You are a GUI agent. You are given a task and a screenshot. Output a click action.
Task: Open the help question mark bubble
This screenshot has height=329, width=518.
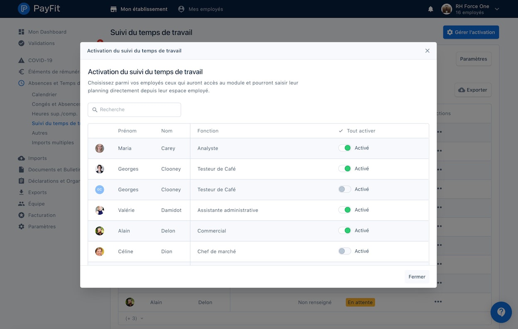click(501, 312)
